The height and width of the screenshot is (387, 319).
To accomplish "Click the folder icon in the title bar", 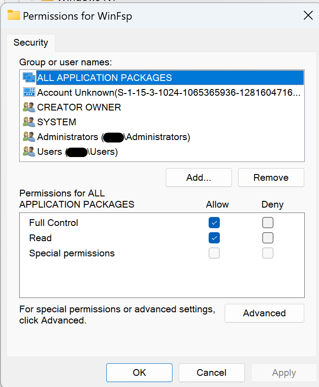I will [x=14, y=15].
